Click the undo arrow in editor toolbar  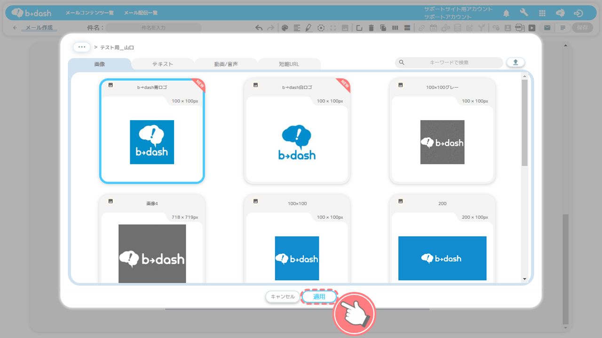click(x=259, y=28)
